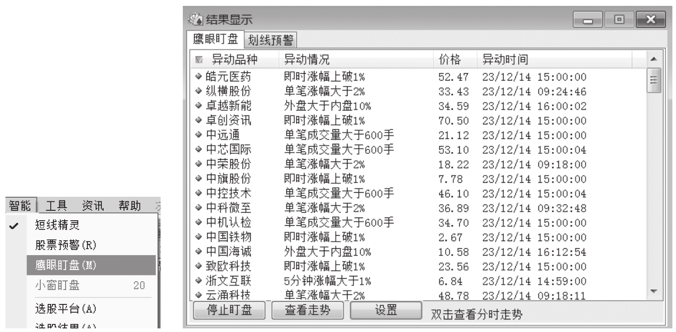Click the diamond icon beside 中远通
Image resolution: width=676 pixels, height=332 pixels.
coord(199,135)
